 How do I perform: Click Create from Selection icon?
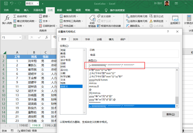pyautogui.click(x=99, y=26)
